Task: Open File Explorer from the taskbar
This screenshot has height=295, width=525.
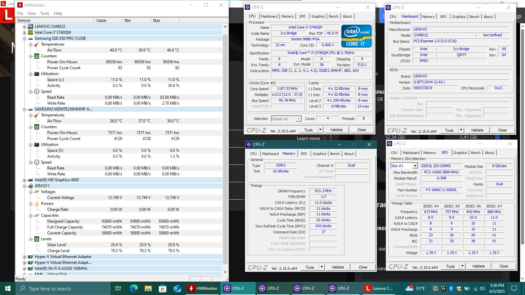Action: point(148,288)
